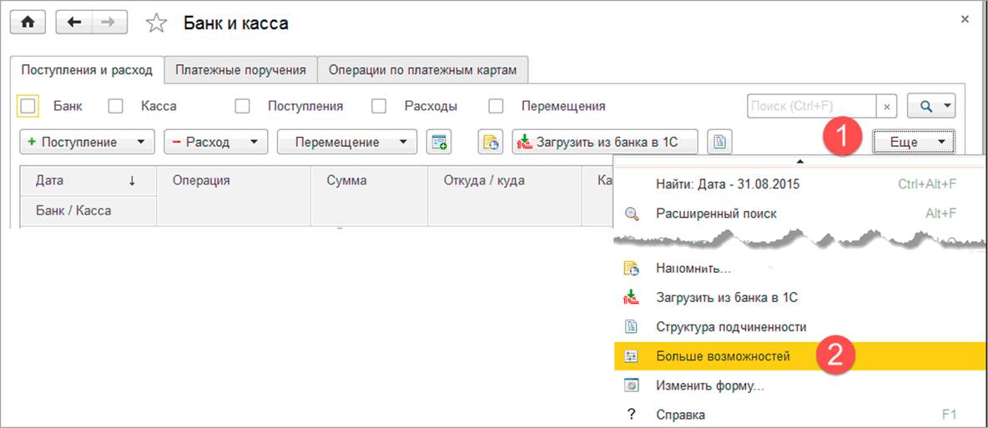Expand the Расход dropdown button
Viewport: 988px width, 428px height.
[215, 142]
